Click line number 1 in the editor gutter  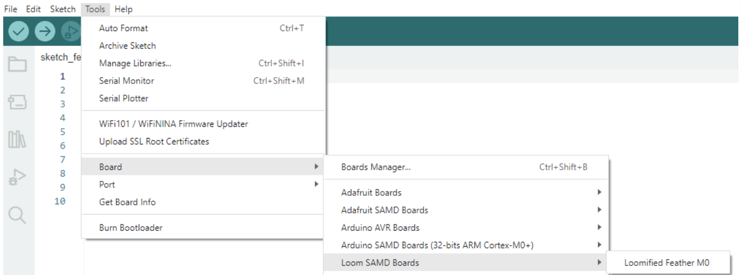click(63, 77)
